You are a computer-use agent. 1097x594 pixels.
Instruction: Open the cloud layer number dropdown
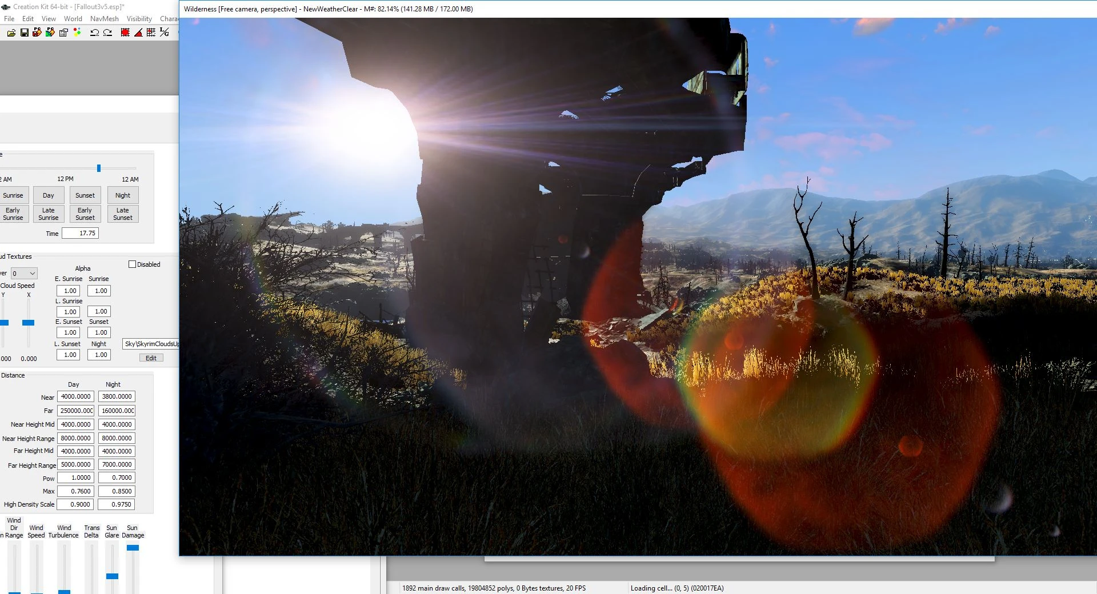(x=24, y=274)
